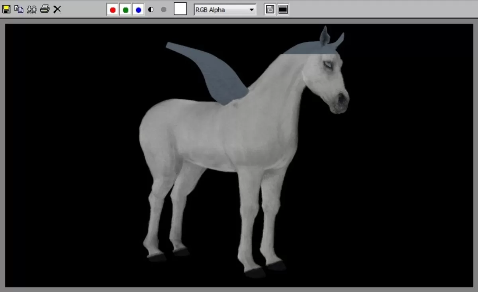Disable the blue channel
The width and height of the screenshot is (478, 292).
(x=138, y=9)
